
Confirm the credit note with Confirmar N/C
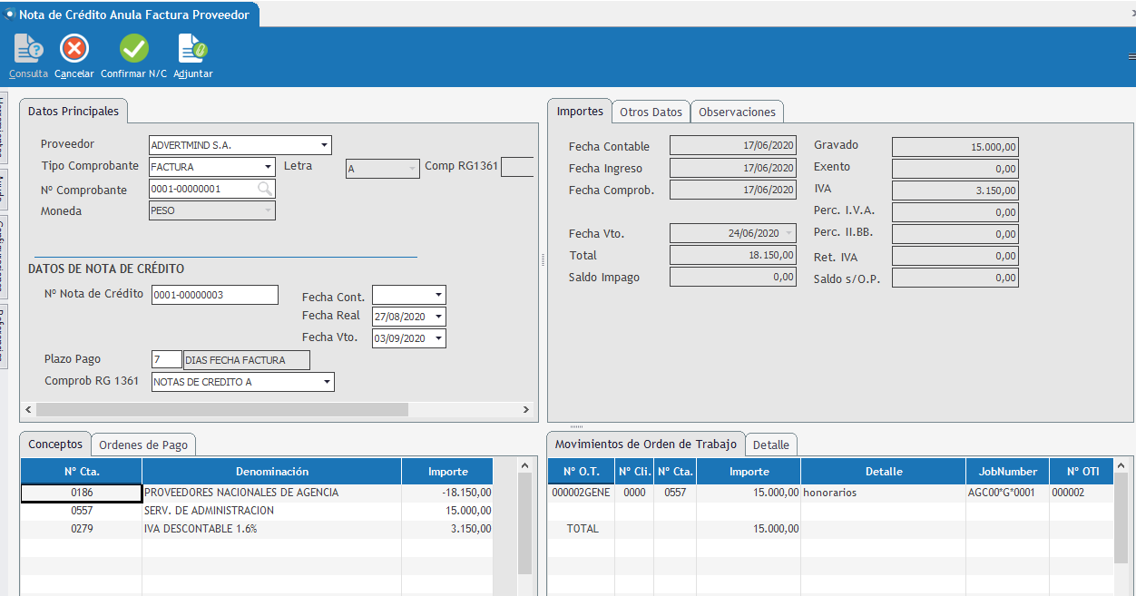point(133,49)
